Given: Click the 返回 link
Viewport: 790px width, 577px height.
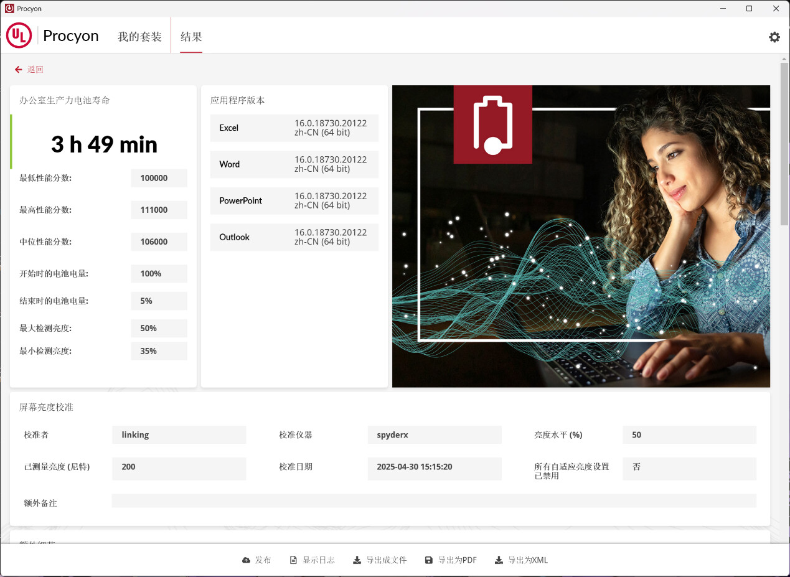Looking at the screenshot, I should [35, 70].
